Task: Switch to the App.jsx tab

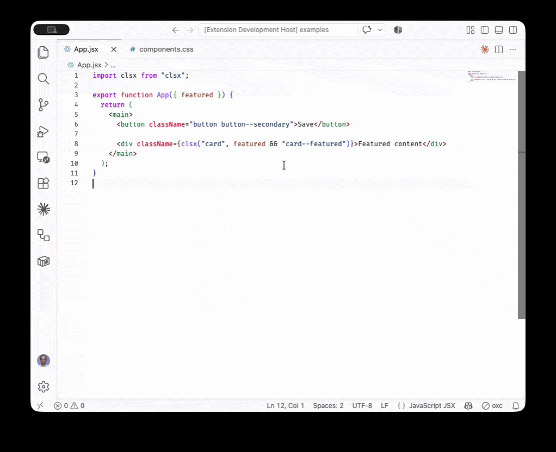Action: [x=86, y=49]
